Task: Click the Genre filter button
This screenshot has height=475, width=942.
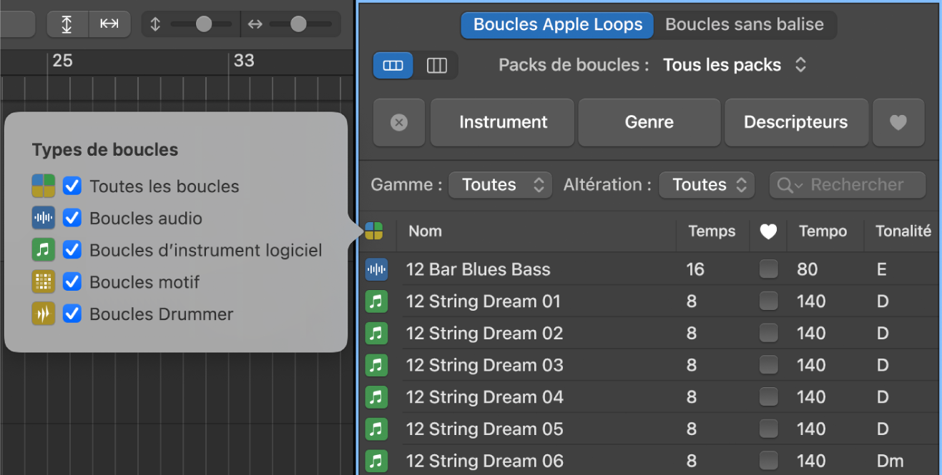Action: [649, 122]
